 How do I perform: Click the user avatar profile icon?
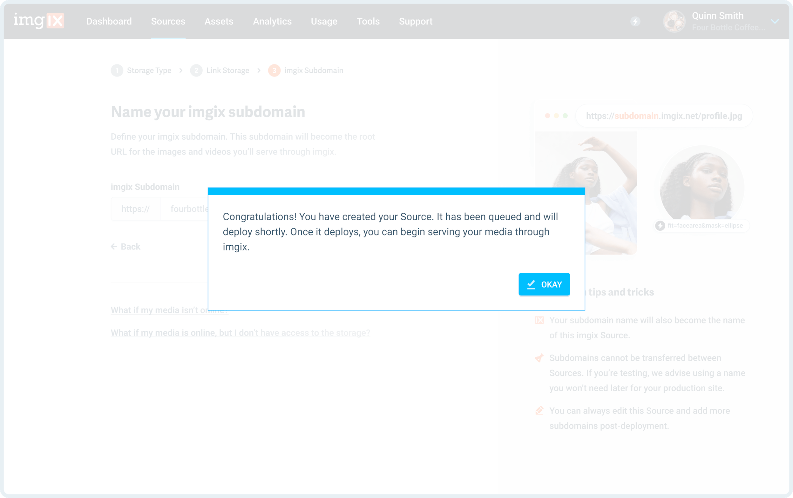674,22
